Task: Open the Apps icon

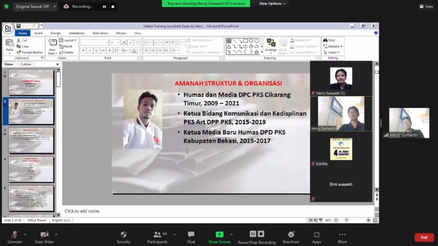Action: [x=317, y=234]
